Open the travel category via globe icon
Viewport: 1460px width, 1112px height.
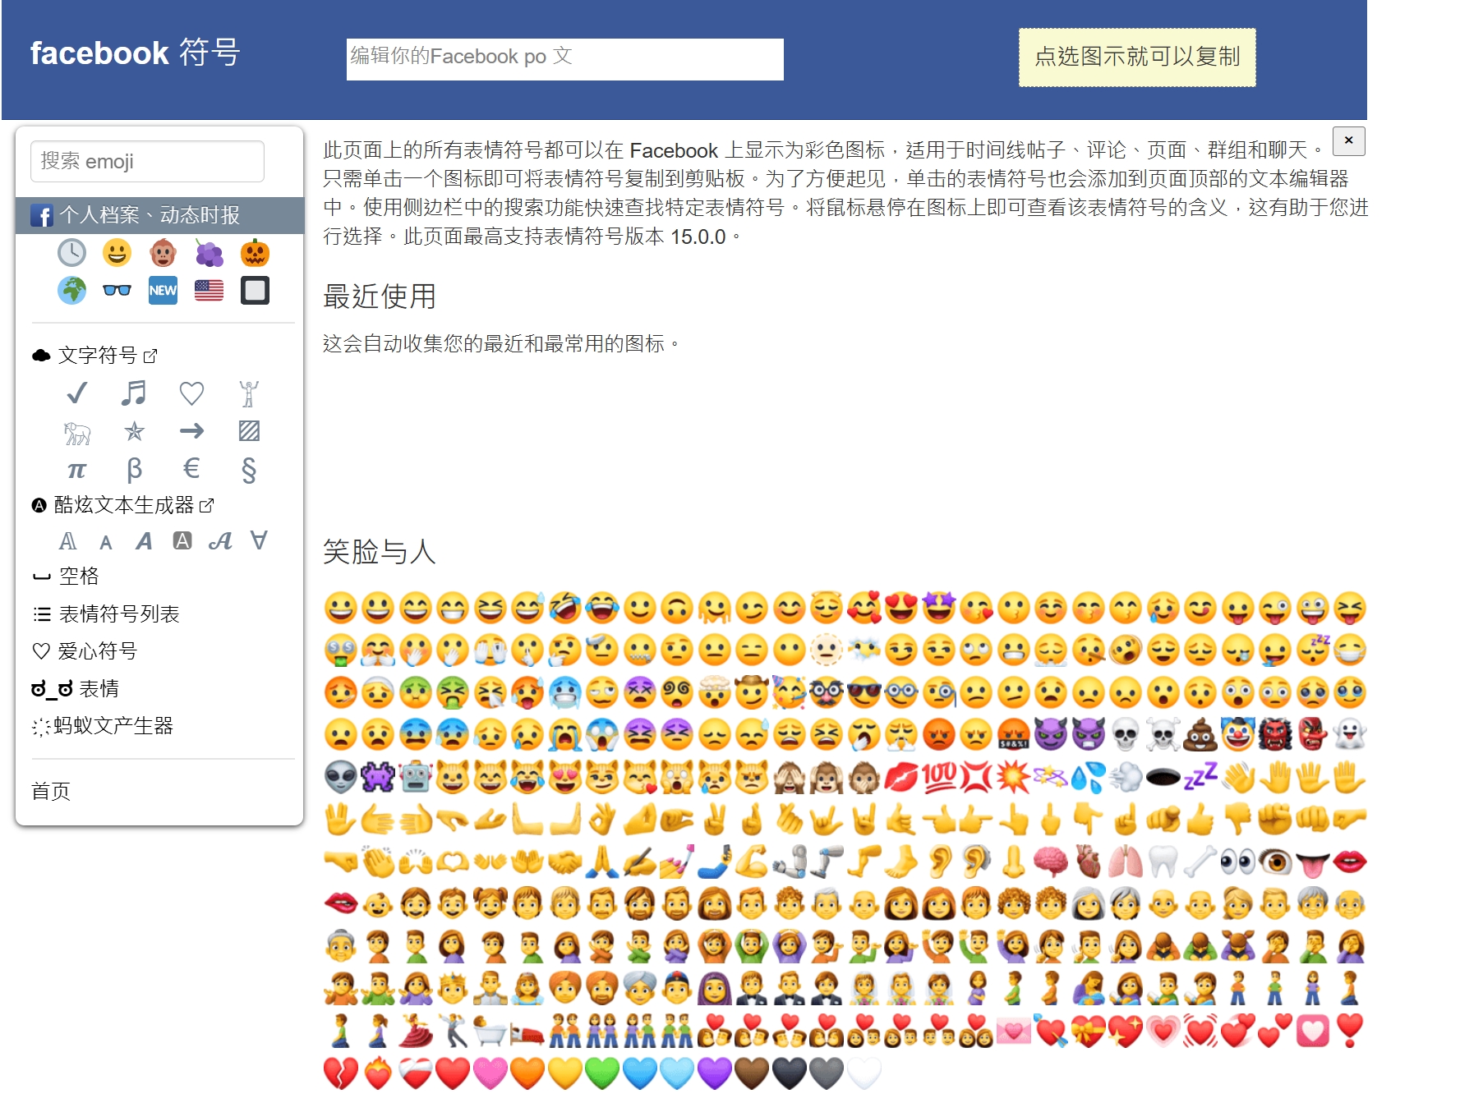[71, 291]
